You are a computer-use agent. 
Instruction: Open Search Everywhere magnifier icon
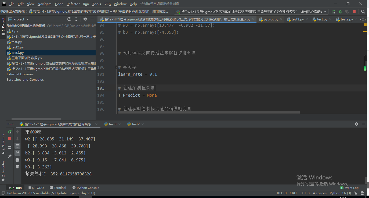point(363,12)
